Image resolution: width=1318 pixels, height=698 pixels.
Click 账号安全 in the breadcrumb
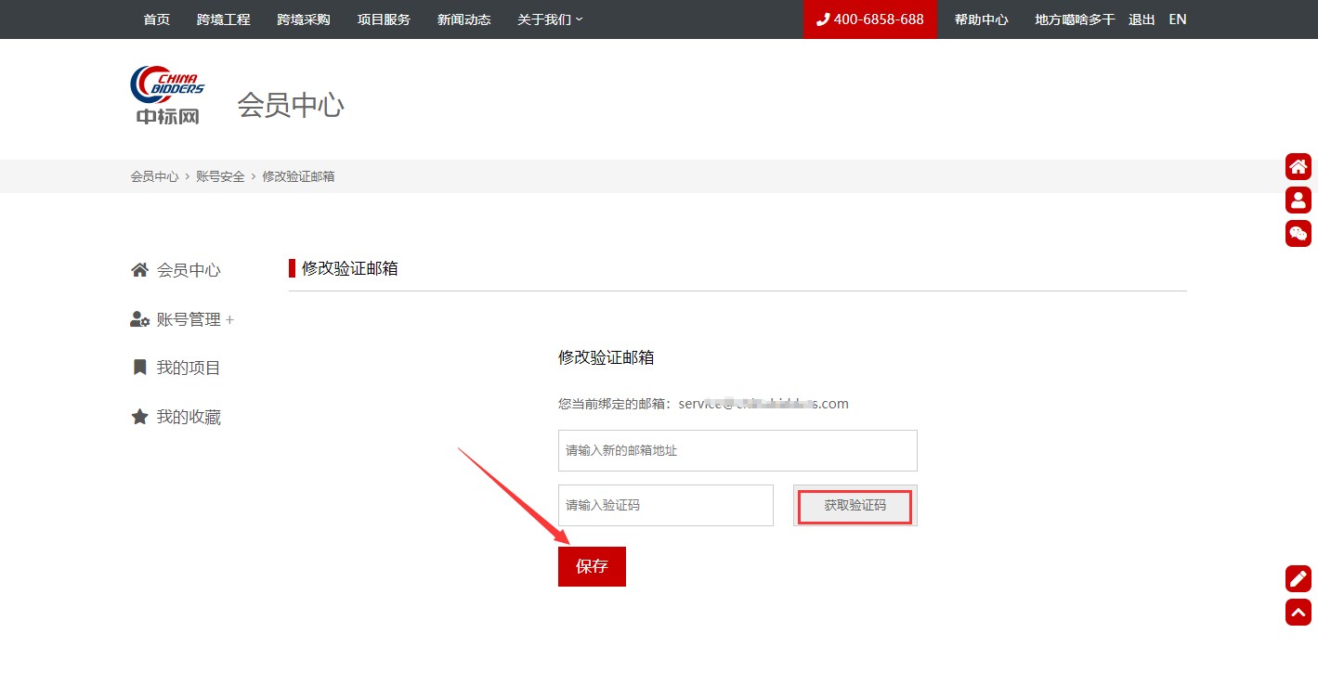click(x=220, y=176)
